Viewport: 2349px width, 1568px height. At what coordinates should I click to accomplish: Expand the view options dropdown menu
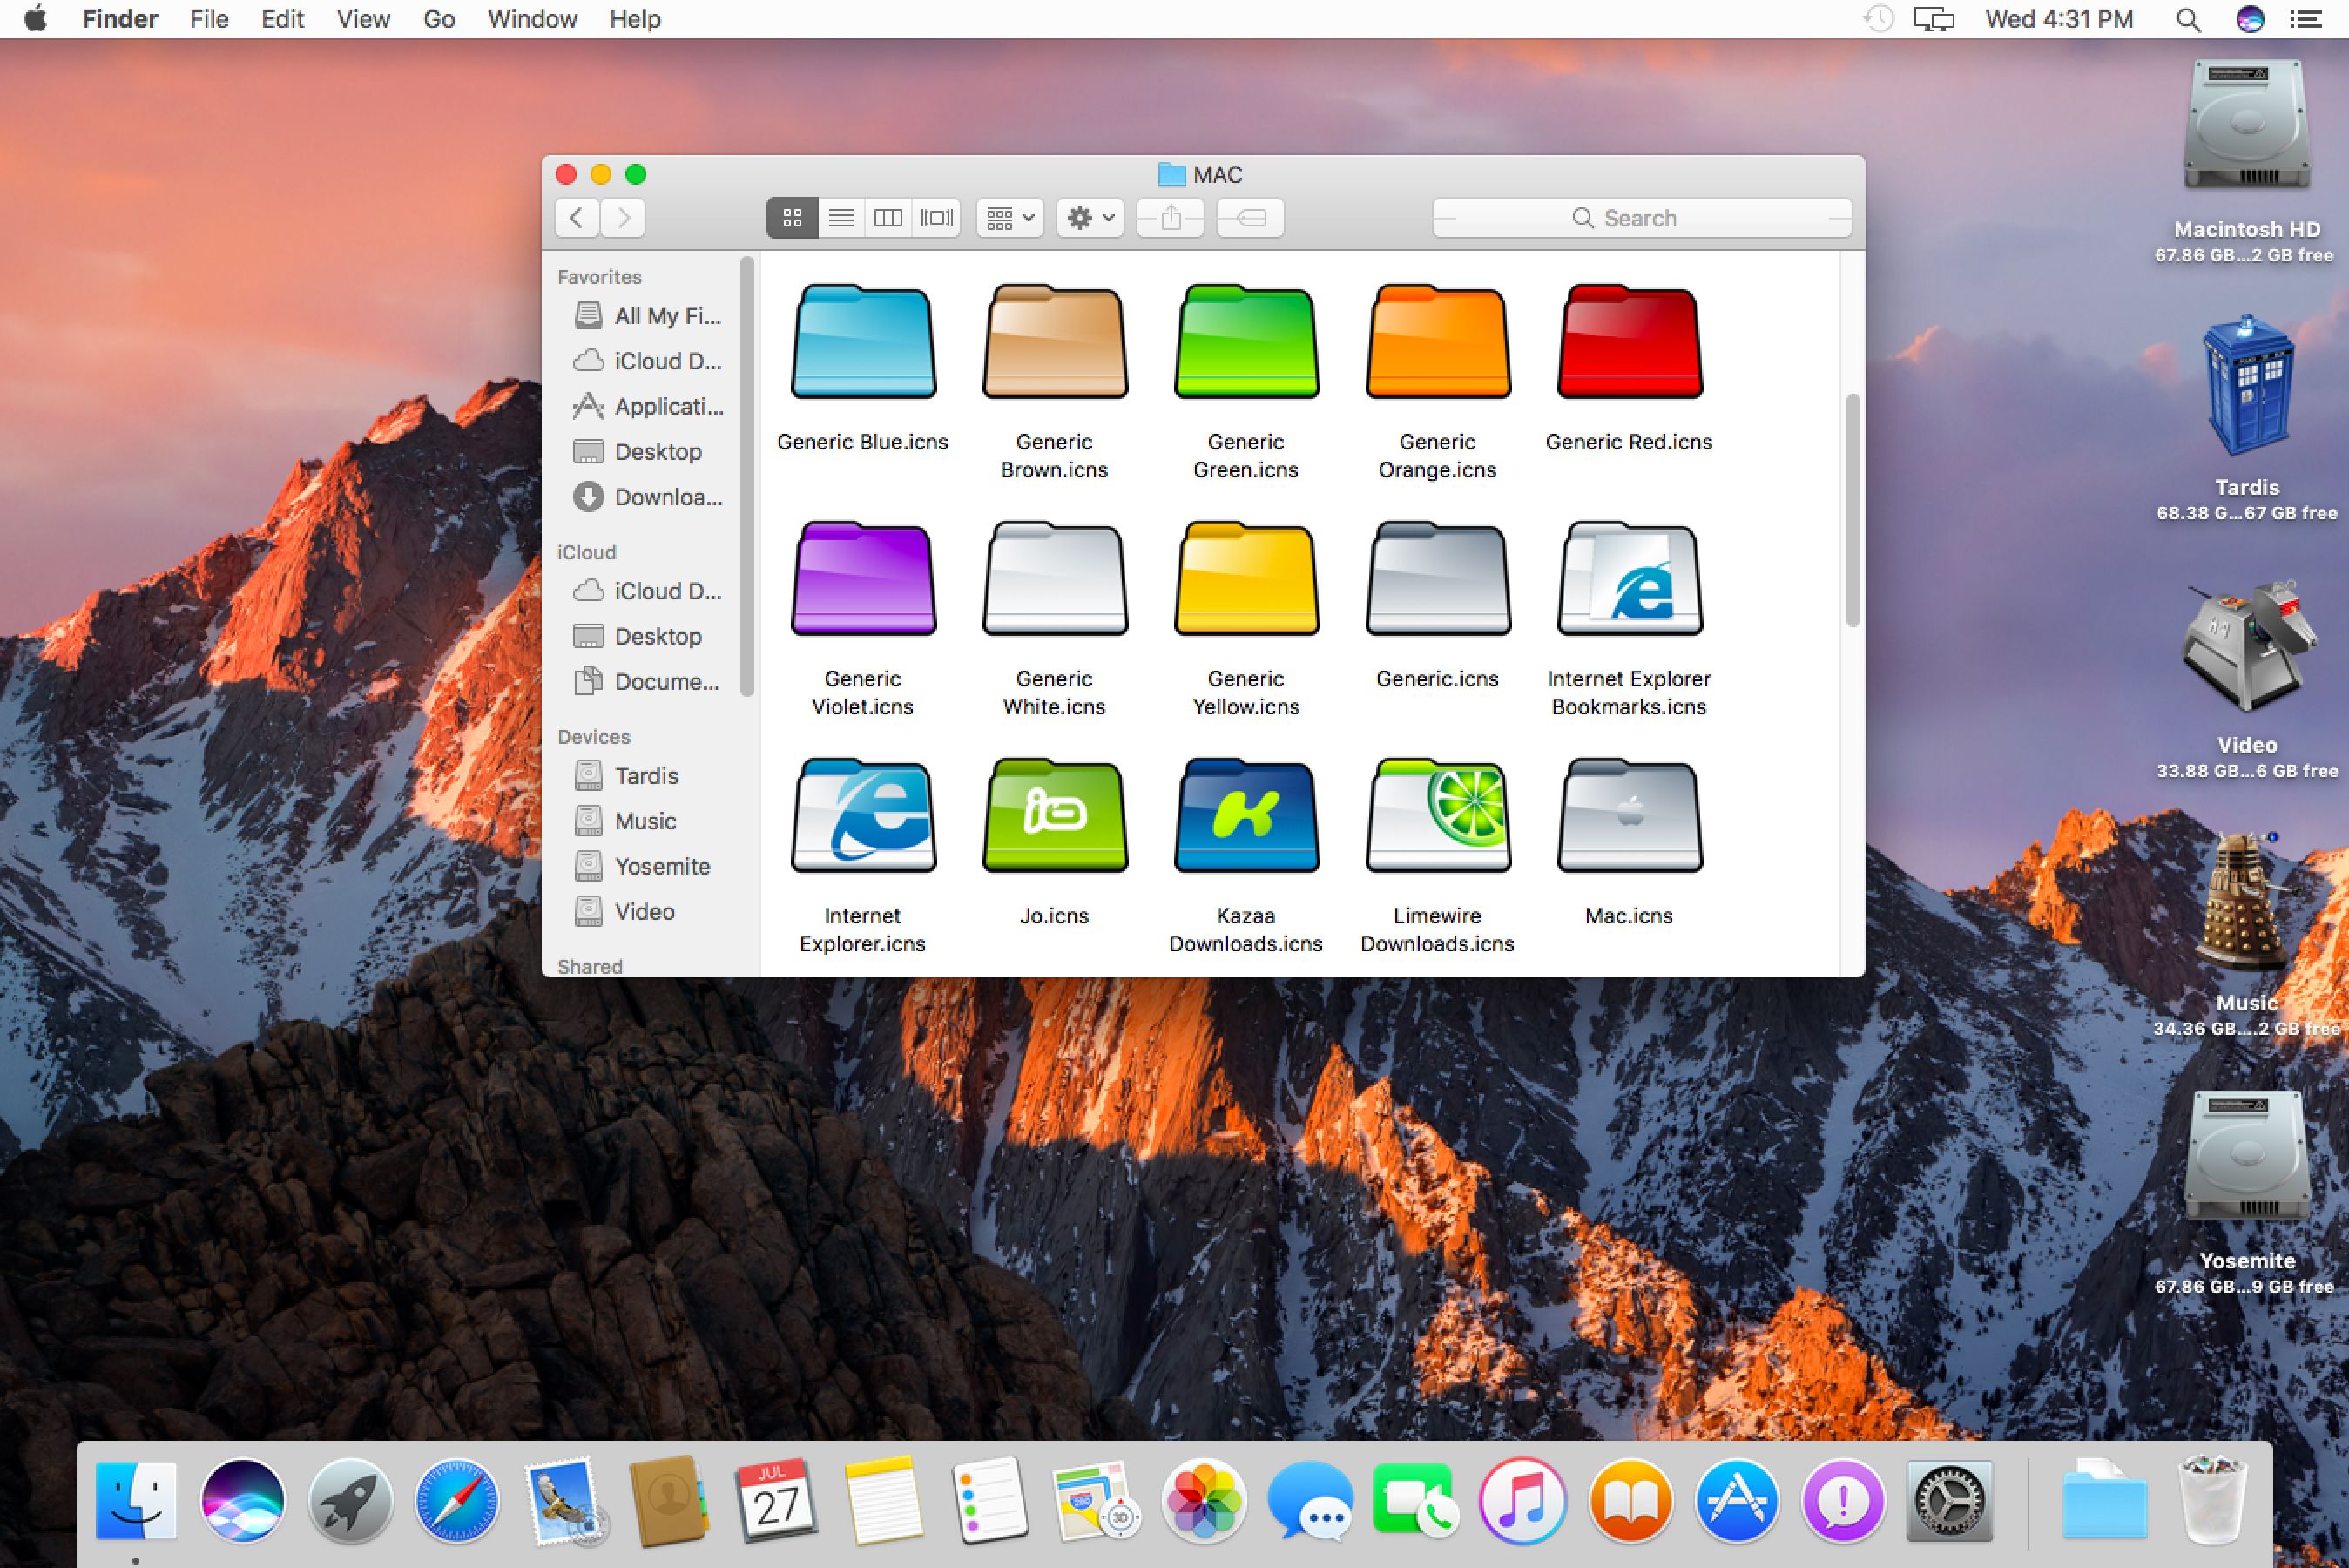tap(1008, 217)
